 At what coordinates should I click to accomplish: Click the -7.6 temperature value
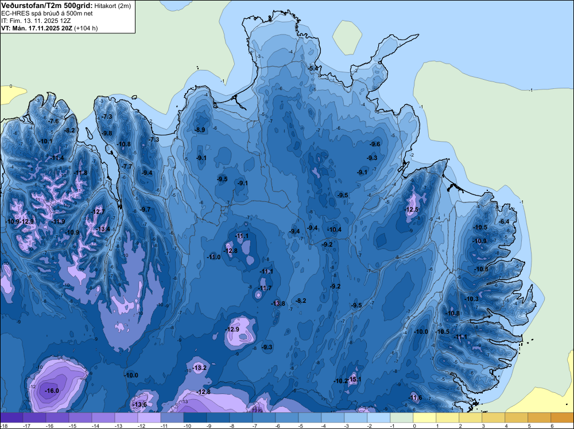point(53,122)
